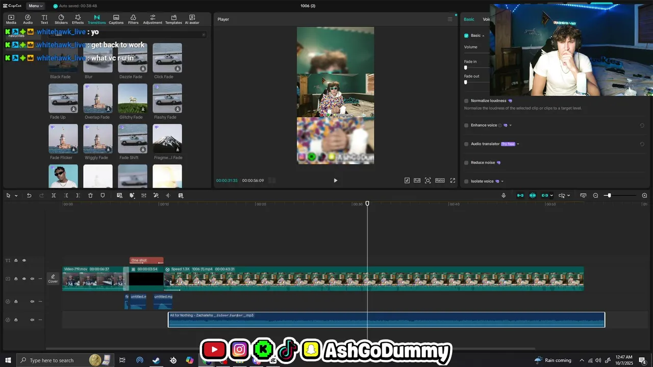Open the Menu dropdown
This screenshot has height=367, width=653.
(35, 6)
